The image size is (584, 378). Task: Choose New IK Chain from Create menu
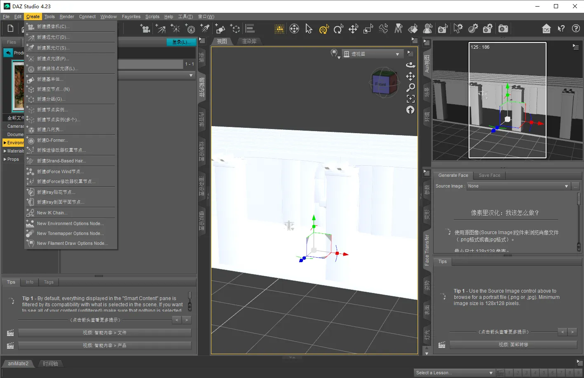coord(52,213)
